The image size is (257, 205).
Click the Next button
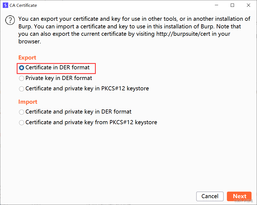point(239,196)
